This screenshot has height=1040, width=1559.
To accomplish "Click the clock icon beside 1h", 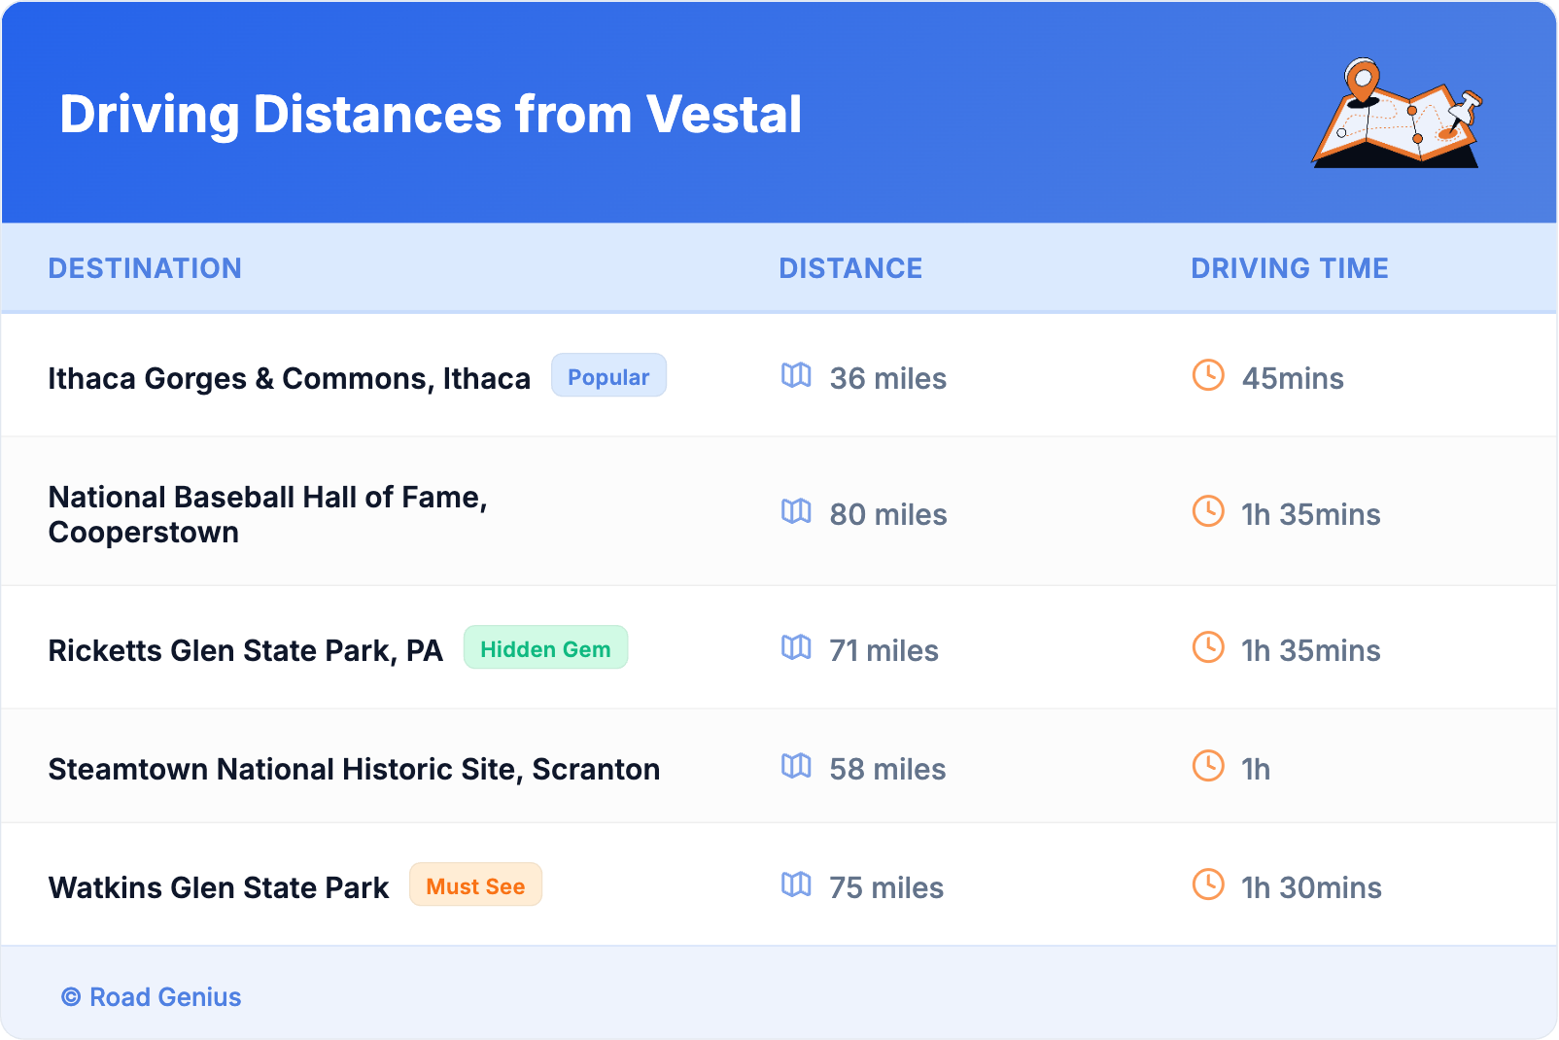I will point(1208,766).
